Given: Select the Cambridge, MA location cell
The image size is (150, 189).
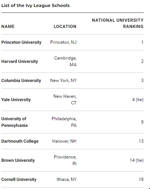Looking at the screenshot, I should coord(65,61).
